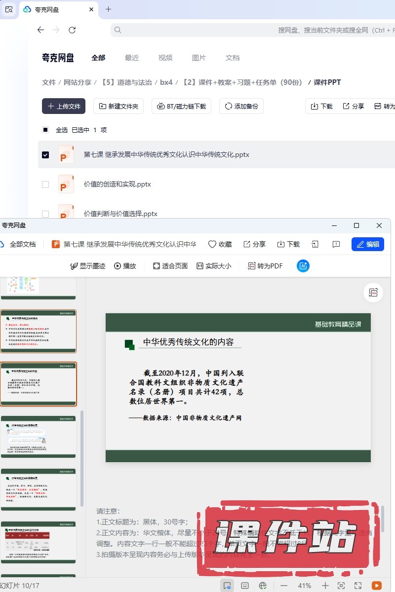Toggle the notes panel icon in status bar

click(x=244, y=586)
